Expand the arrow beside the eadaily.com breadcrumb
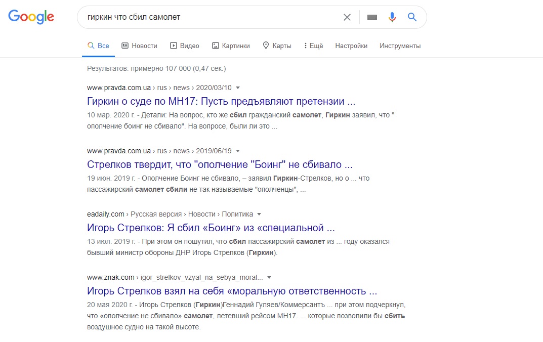543x342 pixels. 259,215
